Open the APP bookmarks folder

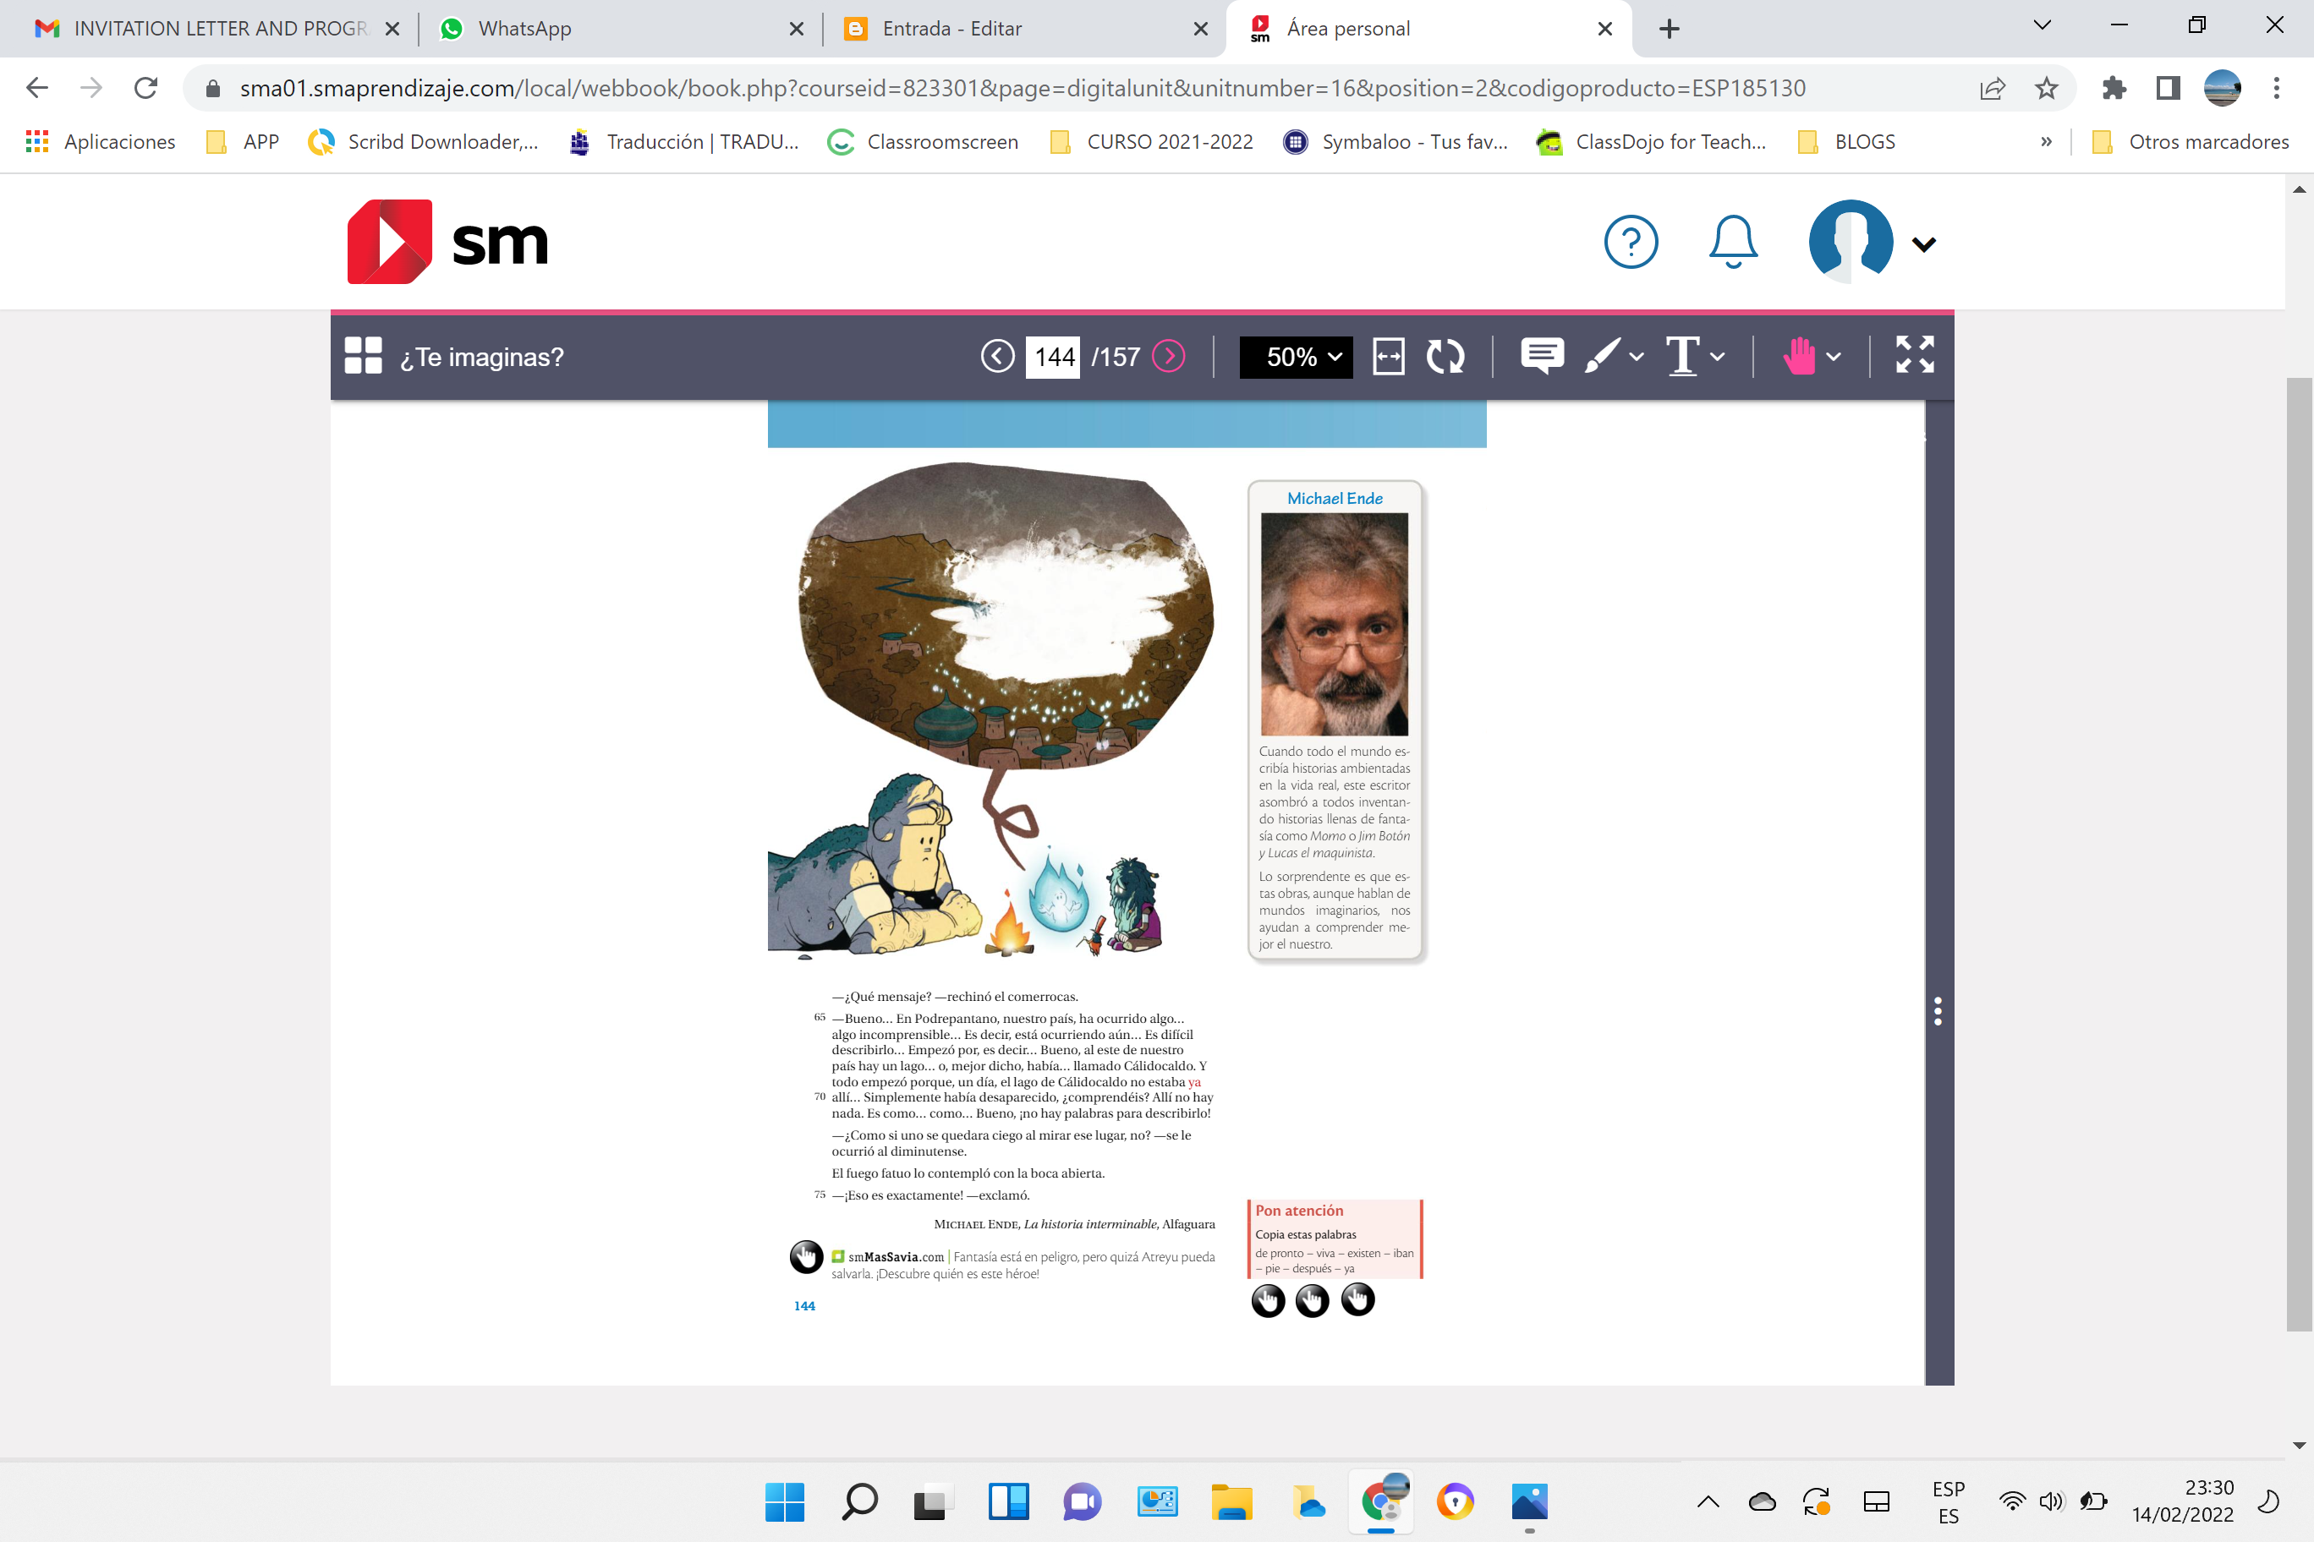click(x=243, y=143)
